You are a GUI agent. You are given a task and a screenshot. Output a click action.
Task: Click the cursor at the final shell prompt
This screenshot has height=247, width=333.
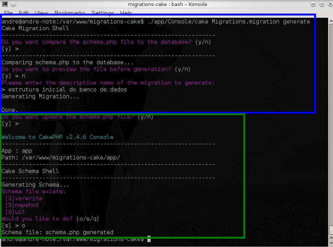[x=149, y=239]
